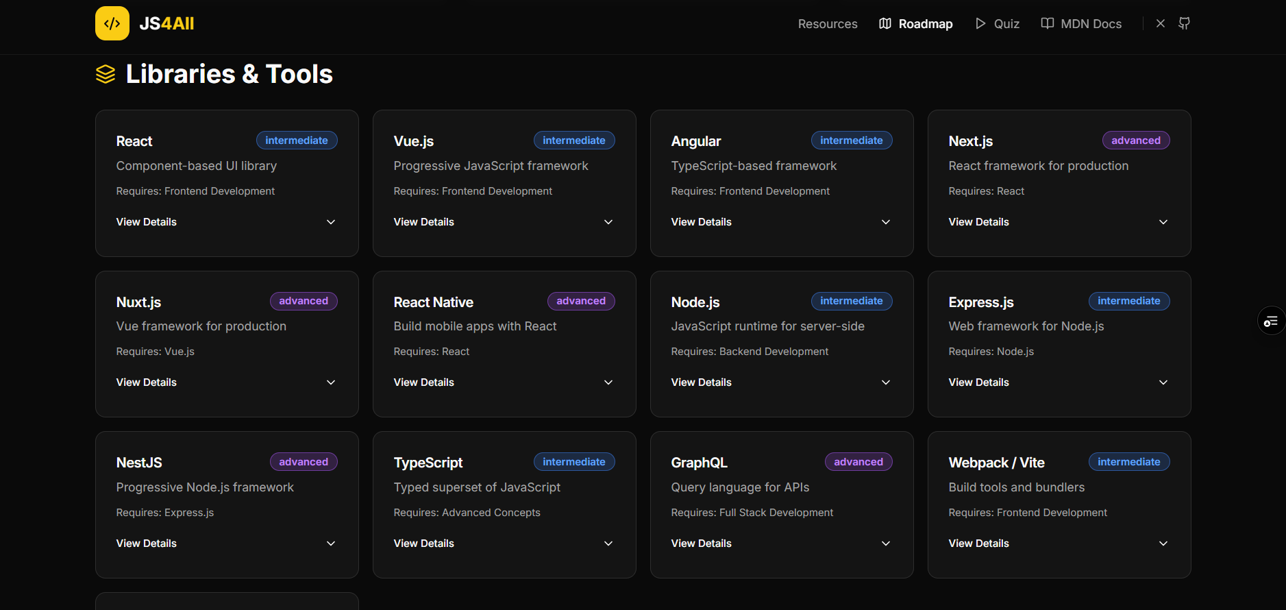Expand View Details chevron on the React card

[331, 222]
